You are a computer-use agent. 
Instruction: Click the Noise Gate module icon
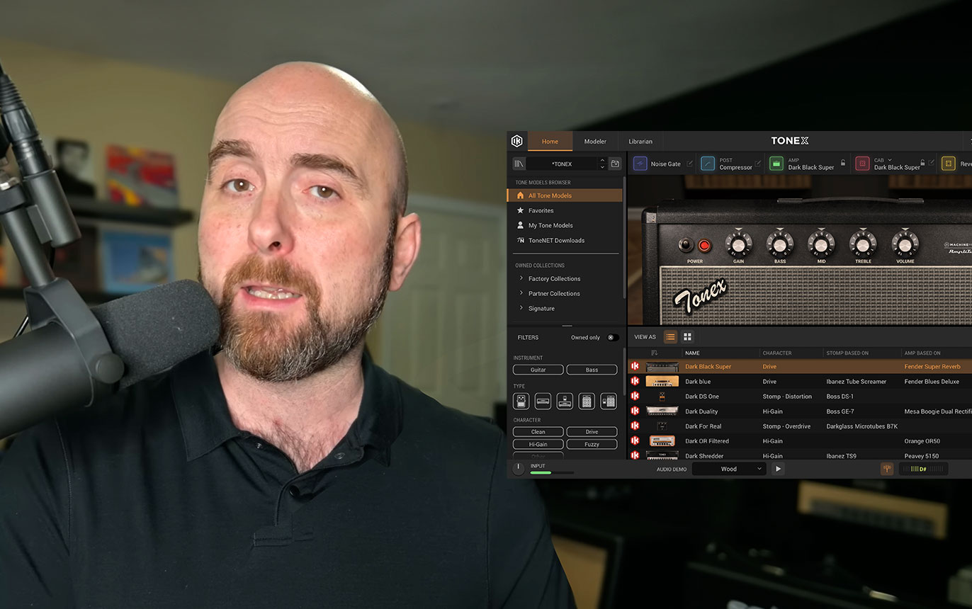tap(640, 164)
